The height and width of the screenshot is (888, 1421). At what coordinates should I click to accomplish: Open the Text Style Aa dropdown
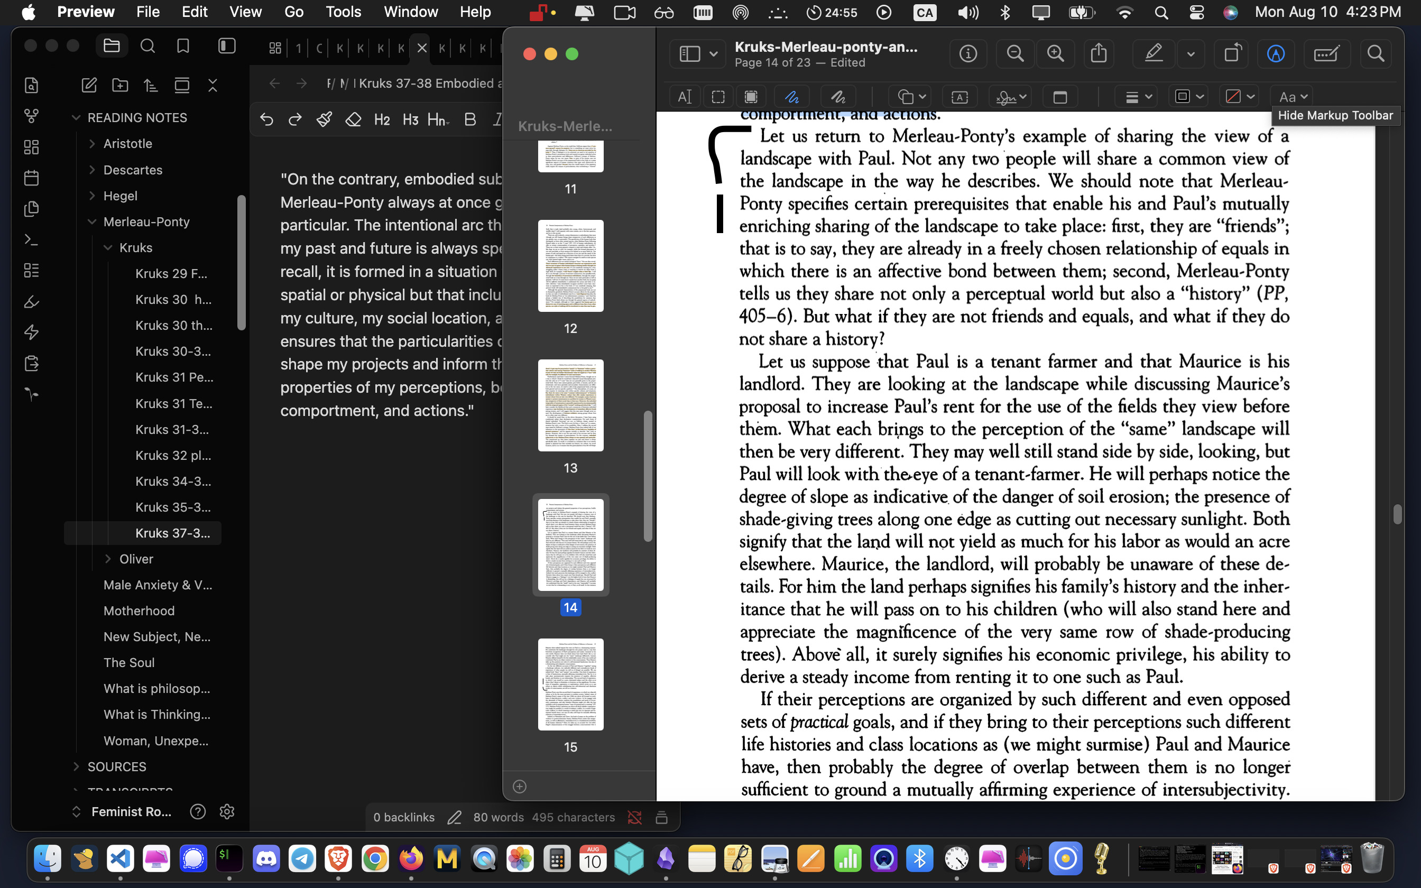(x=1293, y=97)
